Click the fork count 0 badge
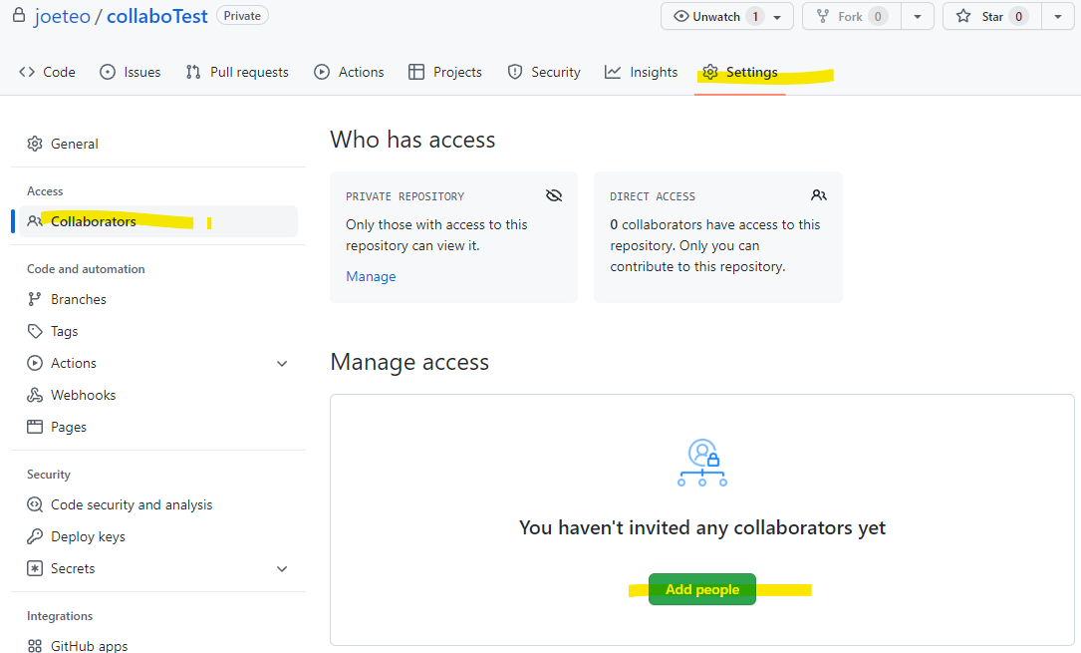 click(878, 17)
